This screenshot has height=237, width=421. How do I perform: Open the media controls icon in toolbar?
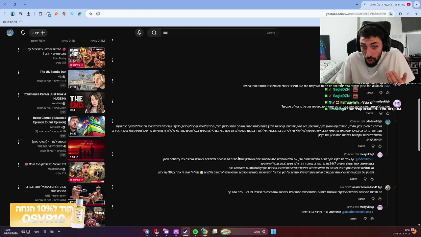[x=20, y=14]
